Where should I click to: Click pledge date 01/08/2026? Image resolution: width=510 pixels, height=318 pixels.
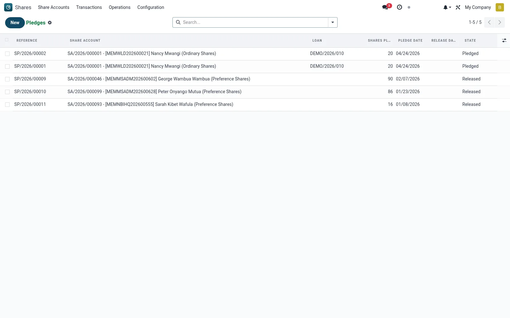tap(408, 104)
